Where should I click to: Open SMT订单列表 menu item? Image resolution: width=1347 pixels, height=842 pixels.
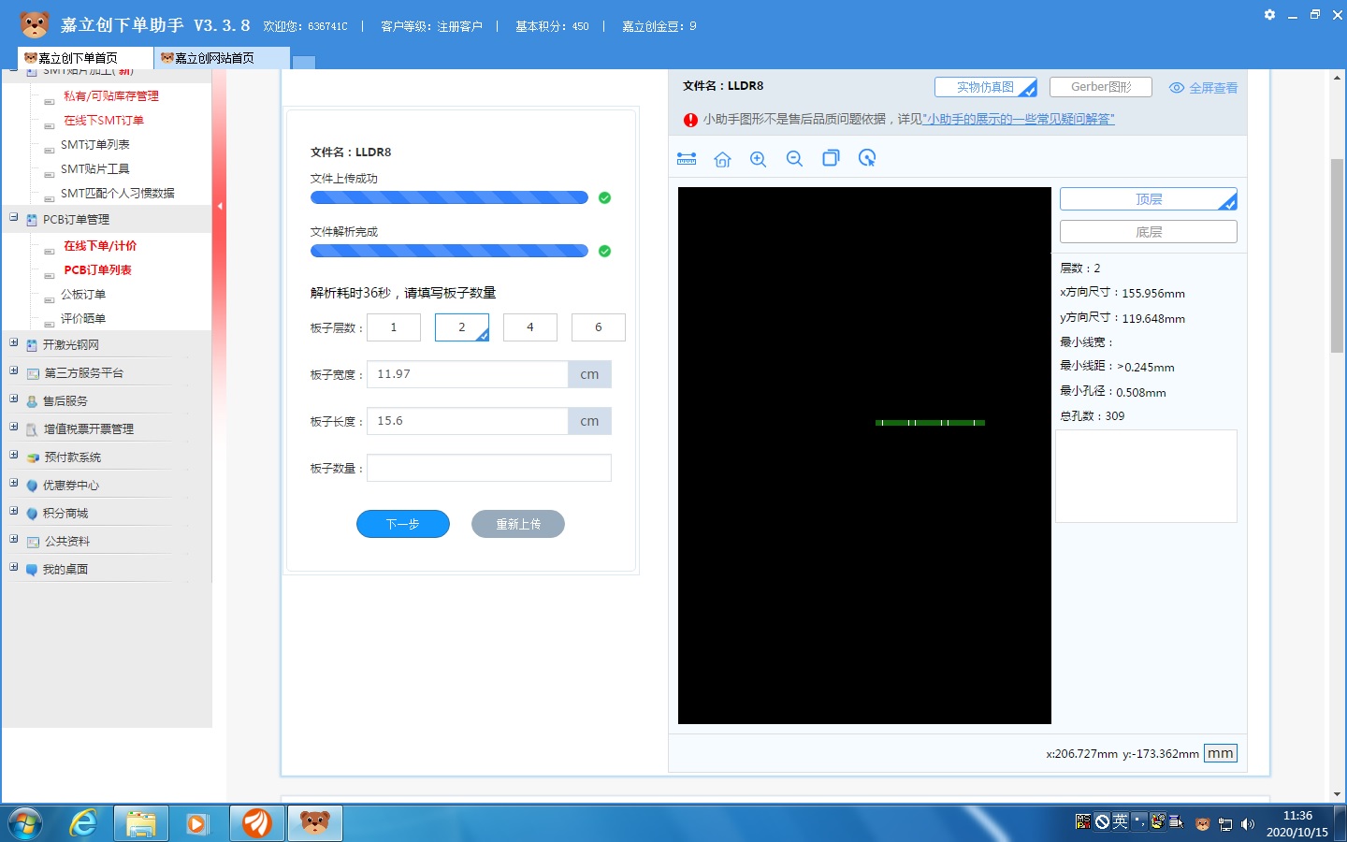(95, 145)
